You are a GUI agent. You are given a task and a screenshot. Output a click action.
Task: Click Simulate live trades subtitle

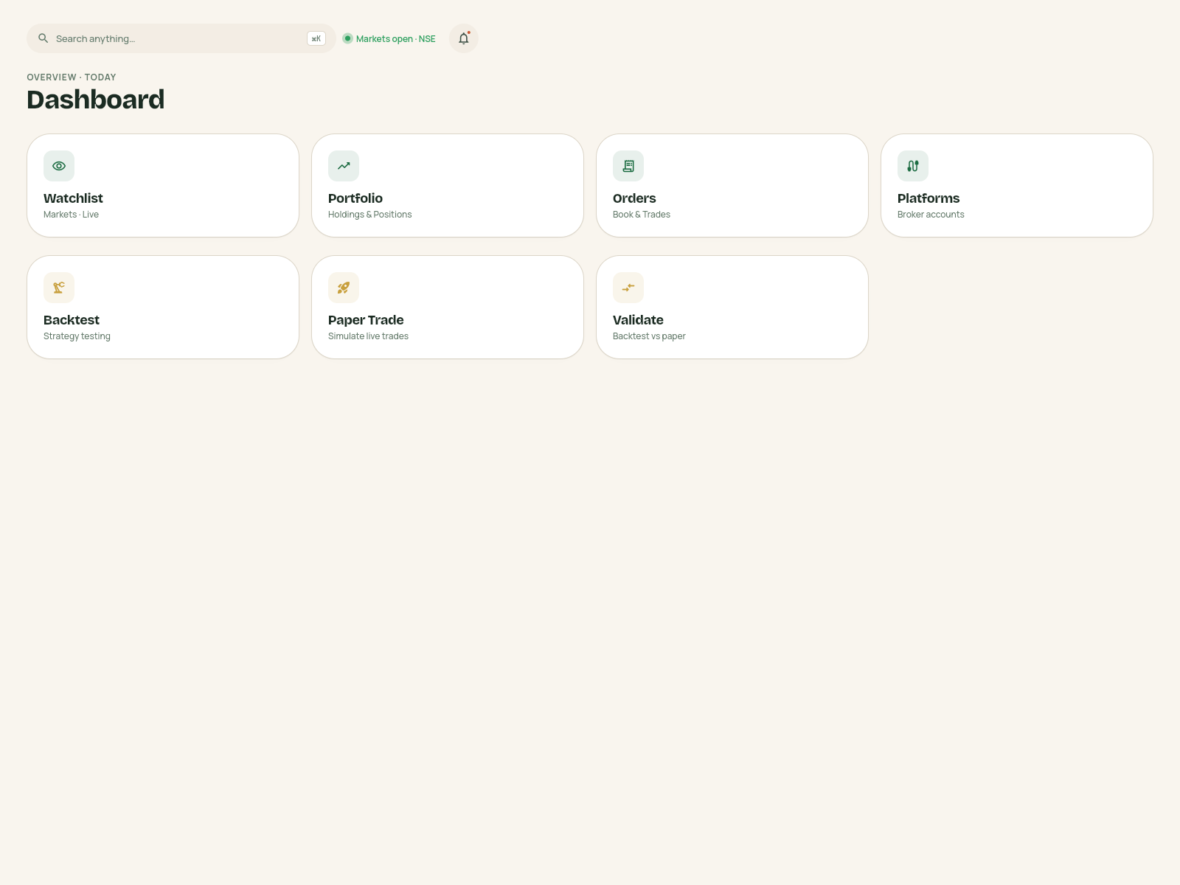[x=368, y=336]
